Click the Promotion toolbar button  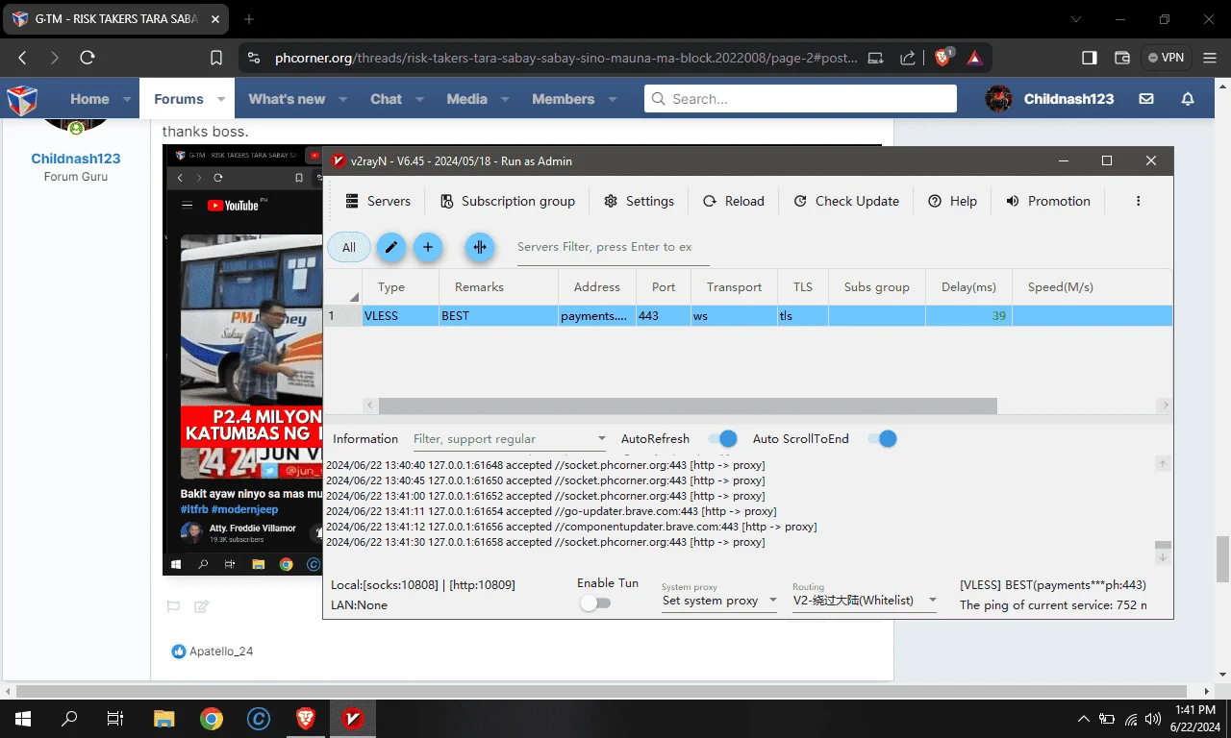coord(1048,201)
